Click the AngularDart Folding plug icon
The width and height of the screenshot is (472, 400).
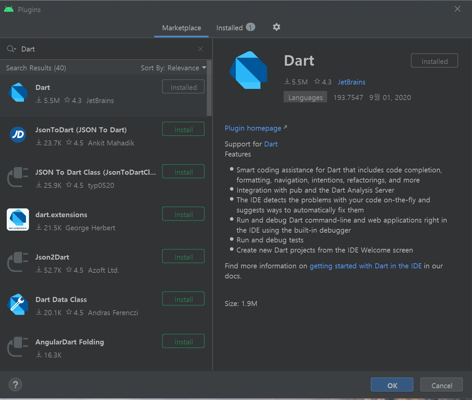point(18,347)
